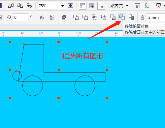
Task: Click the Export icon
Action: (x=20, y=6)
